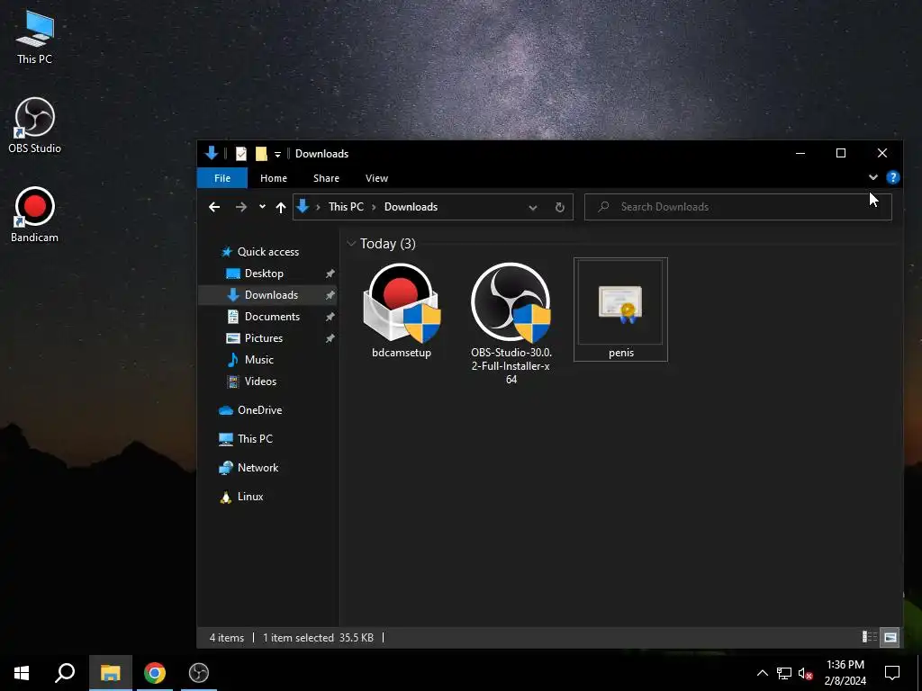Refresh the Downloads folder
Image resolution: width=922 pixels, height=691 pixels.
(560, 207)
